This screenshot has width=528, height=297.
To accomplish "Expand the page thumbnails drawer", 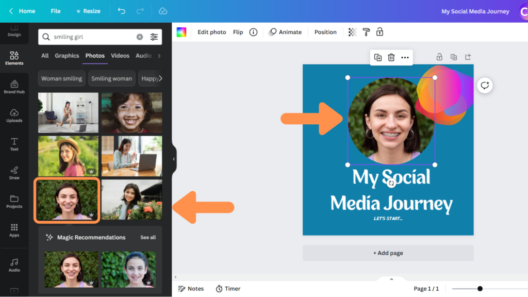I will pyautogui.click(x=391, y=279).
